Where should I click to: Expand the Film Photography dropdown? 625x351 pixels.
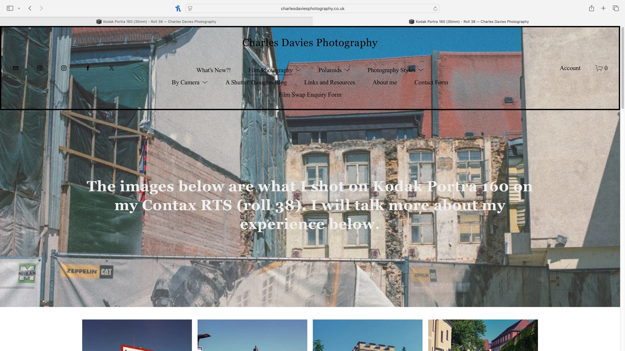pos(298,70)
